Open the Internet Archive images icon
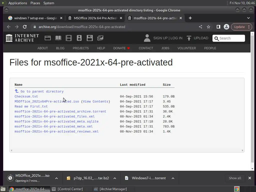This screenshot has height=192, width=256. click(100, 38)
